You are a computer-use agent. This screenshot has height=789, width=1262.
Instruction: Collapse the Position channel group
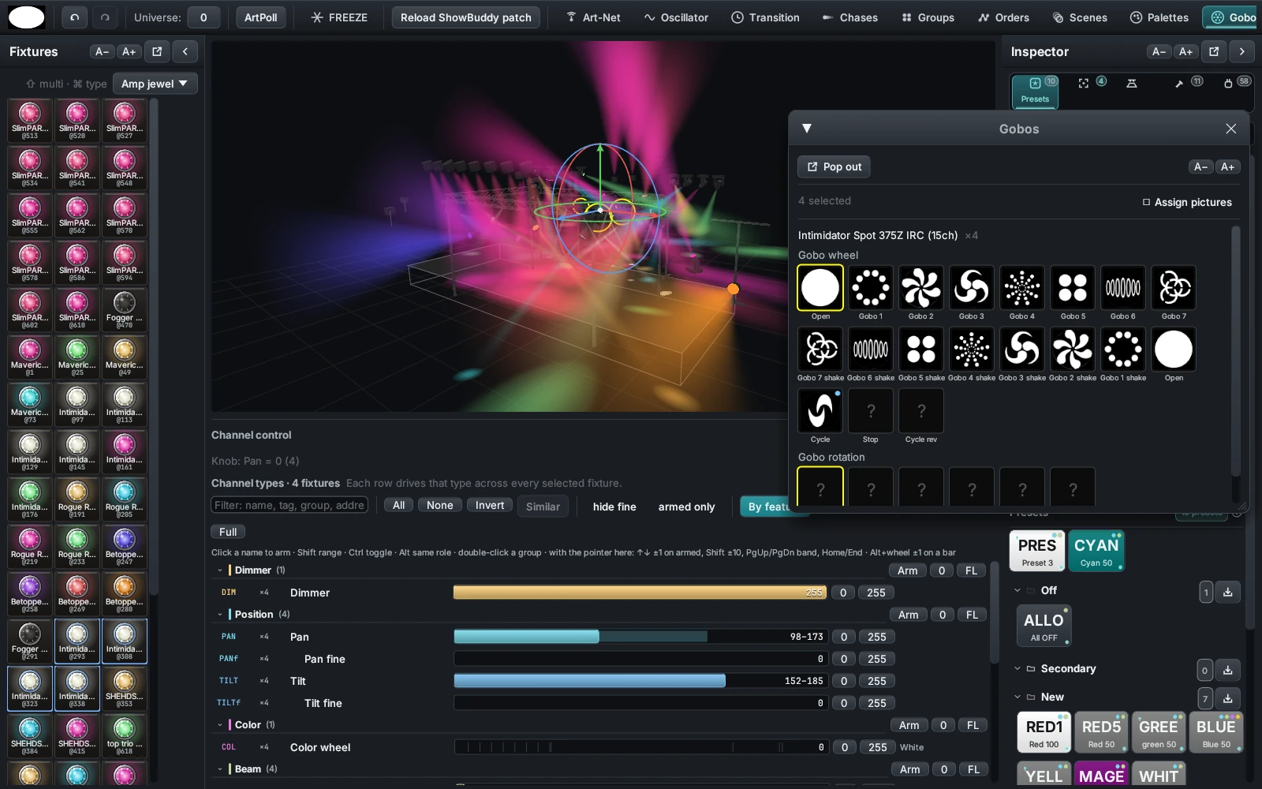point(220,614)
